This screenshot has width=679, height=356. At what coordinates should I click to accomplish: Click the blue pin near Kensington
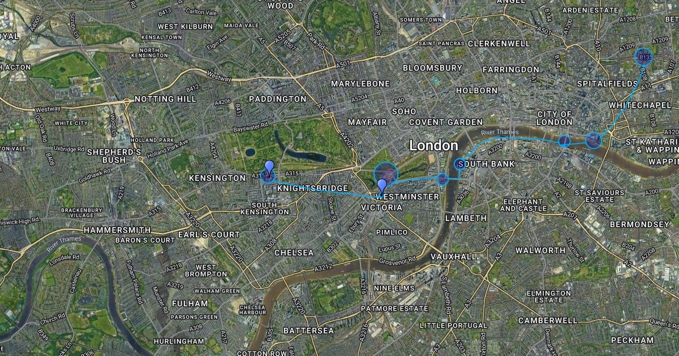pos(269,168)
